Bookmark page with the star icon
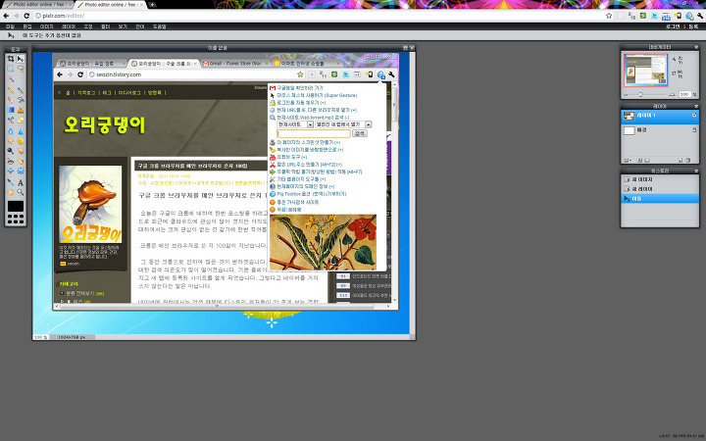706x441 pixels. [x=609, y=16]
